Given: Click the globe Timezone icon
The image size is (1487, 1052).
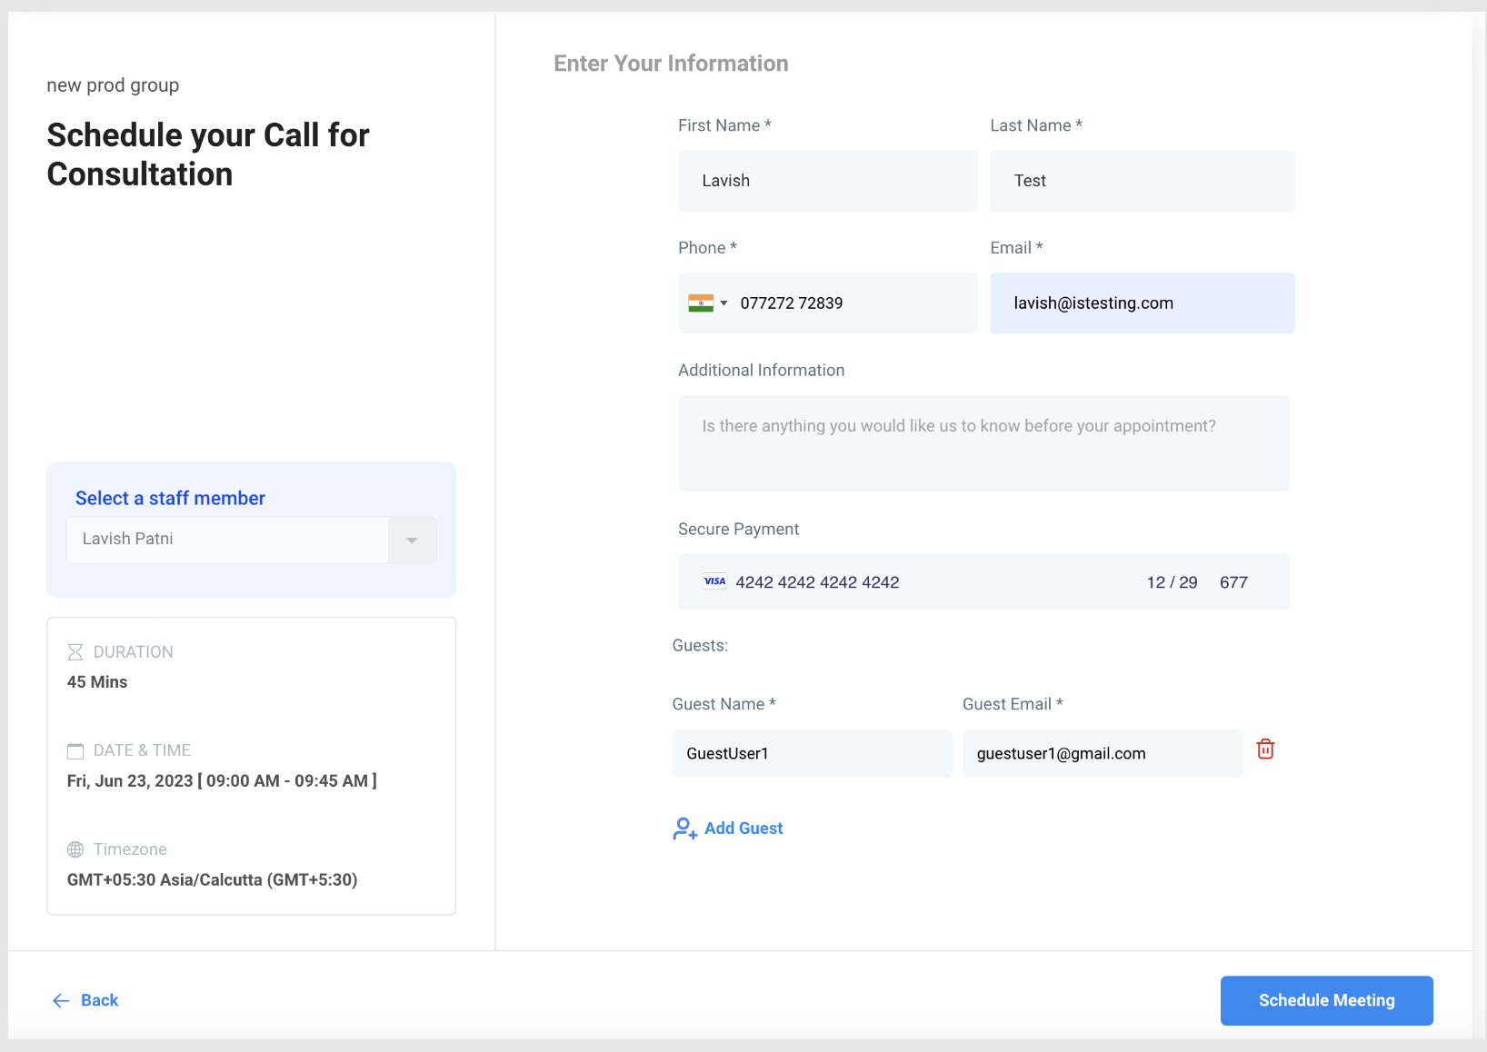Looking at the screenshot, I should pos(75,849).
